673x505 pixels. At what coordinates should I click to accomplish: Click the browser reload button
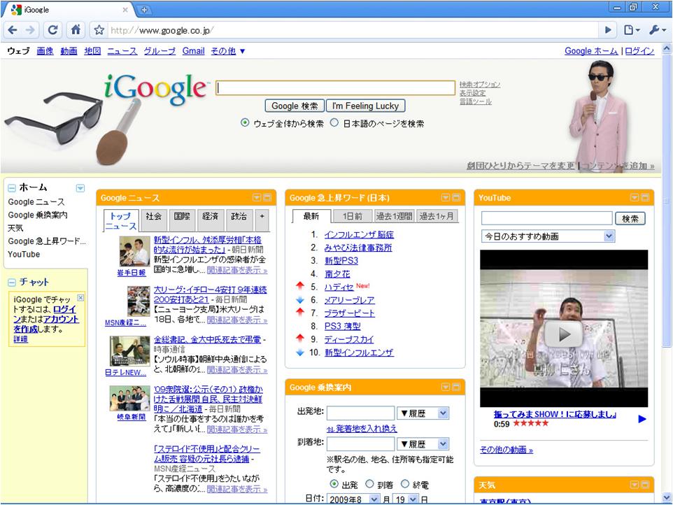[x=52, y=30]
